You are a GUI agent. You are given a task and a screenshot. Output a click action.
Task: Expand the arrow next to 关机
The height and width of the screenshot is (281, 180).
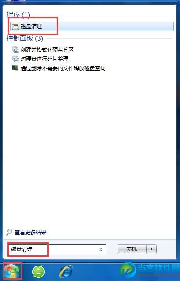point(152,249)
